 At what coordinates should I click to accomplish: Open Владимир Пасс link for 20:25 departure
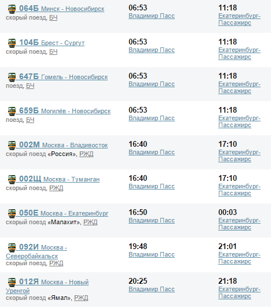click(152, 289)
